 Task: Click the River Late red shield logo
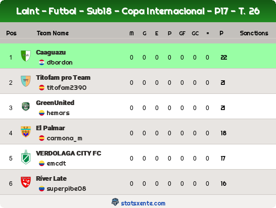26,182
